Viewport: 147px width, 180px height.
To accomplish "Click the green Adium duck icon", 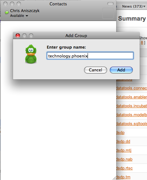I will pyautogui.click(x=31, y=54).
